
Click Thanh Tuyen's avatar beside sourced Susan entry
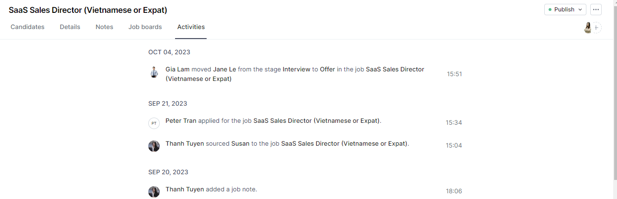[154, 146]
